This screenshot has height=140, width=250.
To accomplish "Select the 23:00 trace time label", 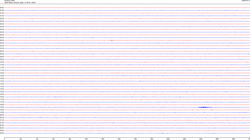I will click(x=2, y=131).
